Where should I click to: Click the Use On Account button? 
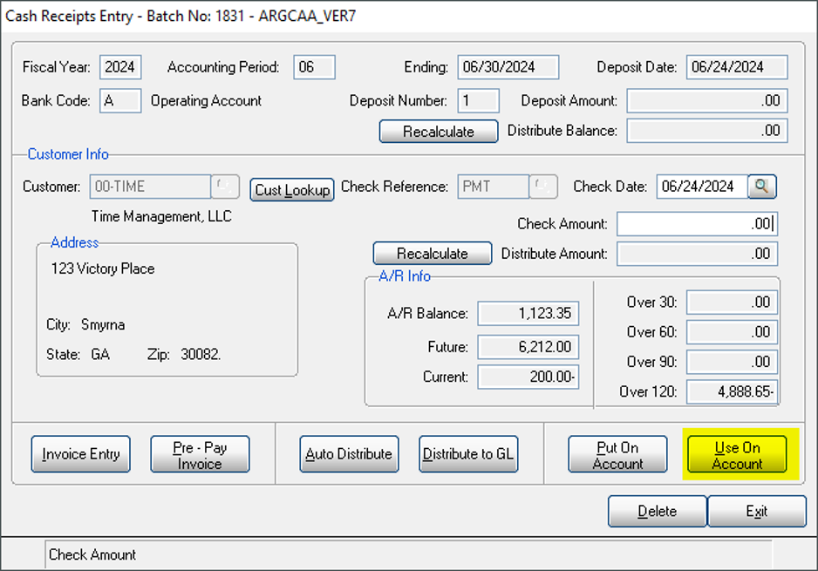[737, 454]
